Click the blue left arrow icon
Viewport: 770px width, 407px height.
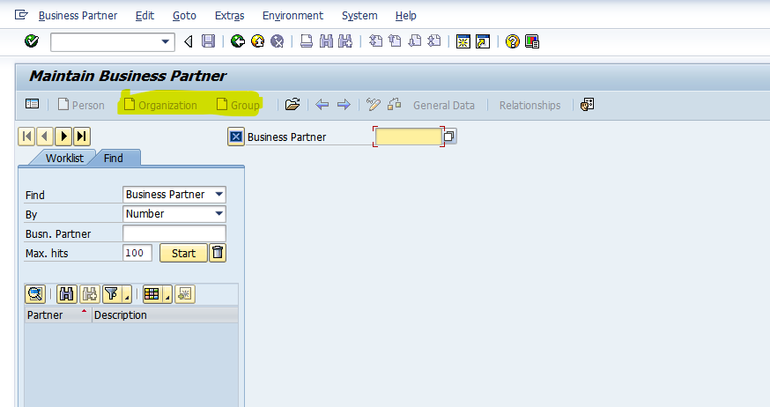(322, 105)
